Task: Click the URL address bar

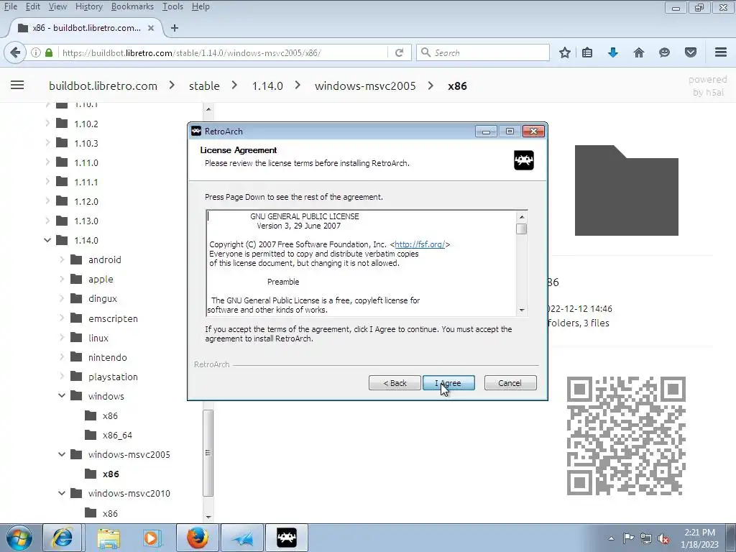Action: [x=224, y=52]
